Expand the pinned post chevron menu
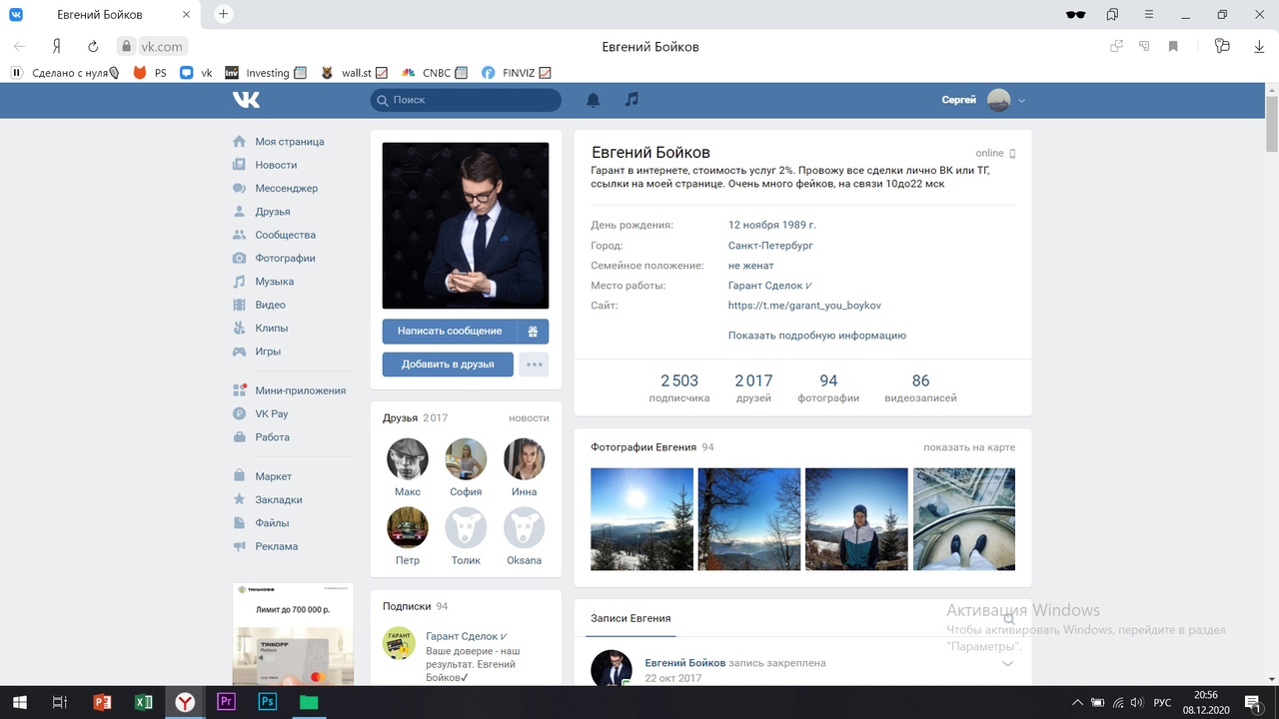Screen dimensions: 1279x719 click(1007, 664)
